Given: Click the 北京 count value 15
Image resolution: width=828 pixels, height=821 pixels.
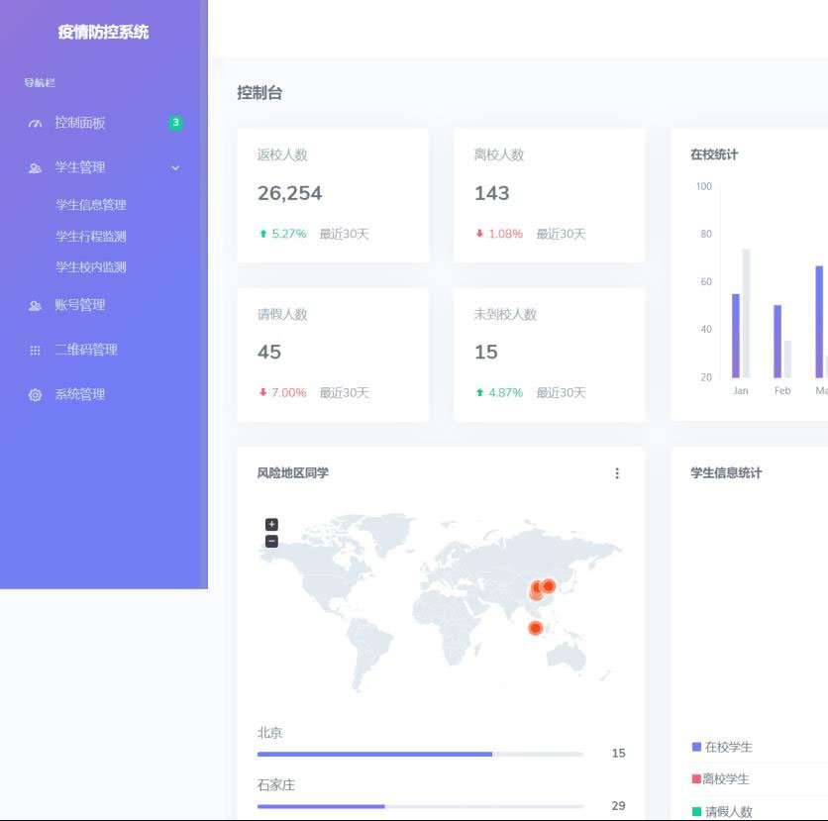Looking at the screenshot, I should pos(618,754).
